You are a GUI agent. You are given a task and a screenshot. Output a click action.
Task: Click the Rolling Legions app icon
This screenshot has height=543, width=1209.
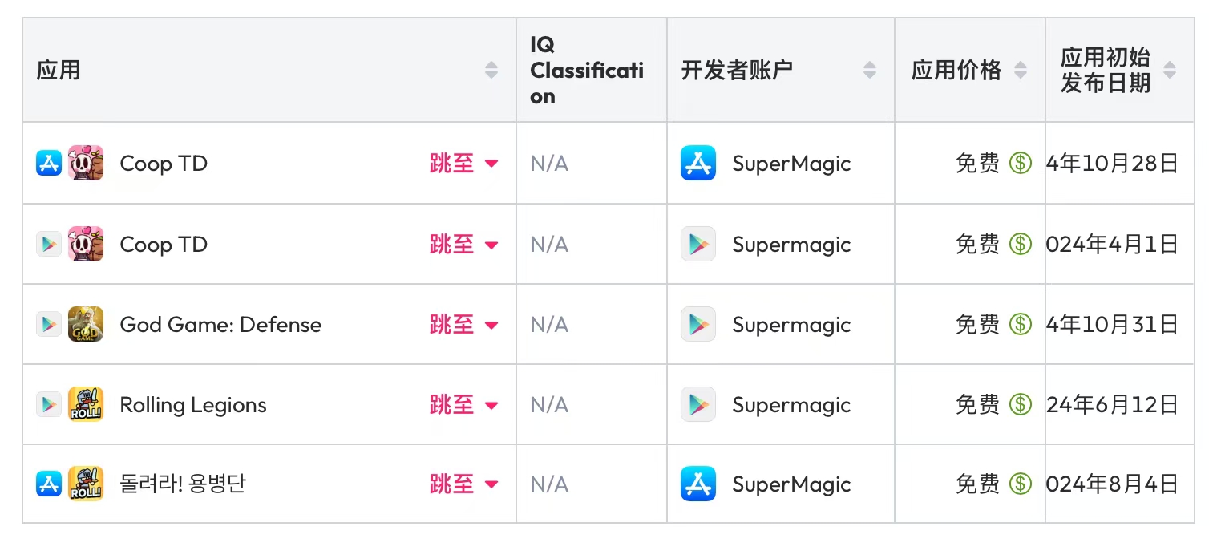click(86, 404)
